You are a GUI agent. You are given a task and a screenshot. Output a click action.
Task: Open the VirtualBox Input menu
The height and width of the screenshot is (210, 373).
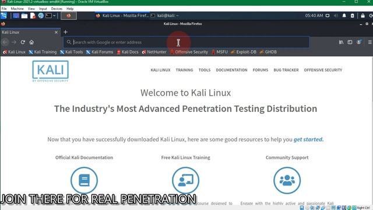(x=43, y=9)
